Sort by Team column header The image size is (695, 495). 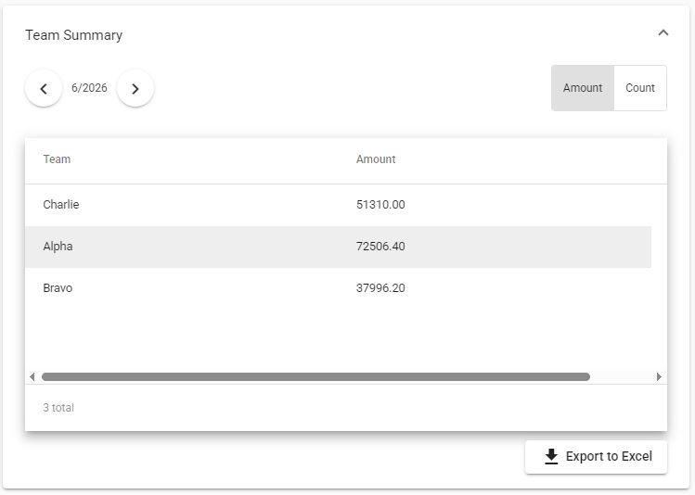pyautogui.click(x=57, y=159)
